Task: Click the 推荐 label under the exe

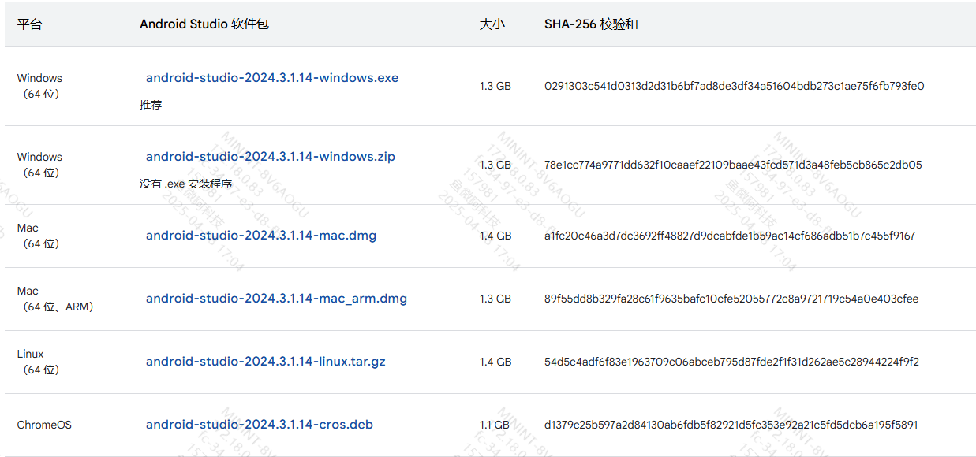Action: coord(151,105)
